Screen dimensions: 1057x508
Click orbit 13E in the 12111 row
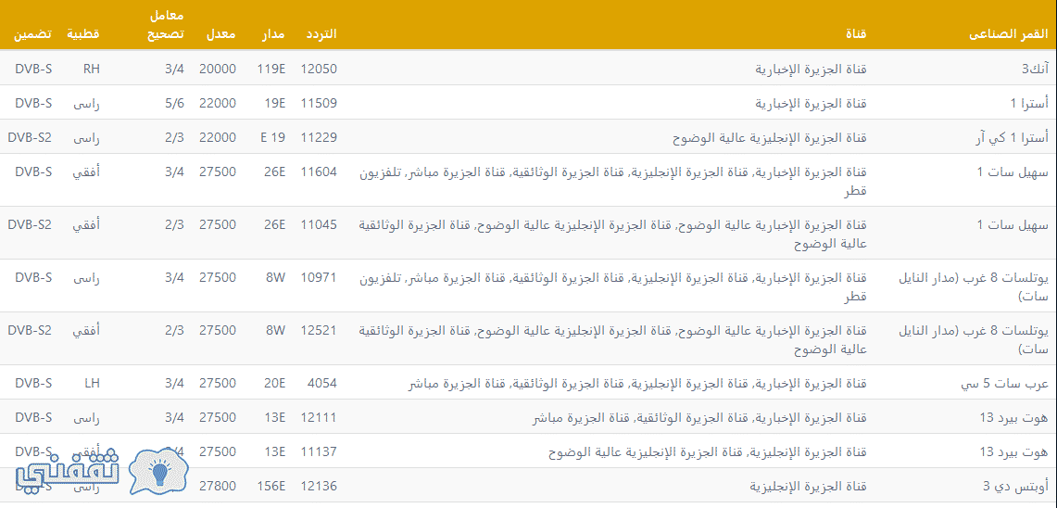click(275, 417)
